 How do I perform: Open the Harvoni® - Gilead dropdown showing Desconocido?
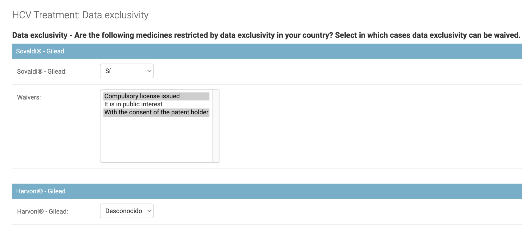[127, 211]
